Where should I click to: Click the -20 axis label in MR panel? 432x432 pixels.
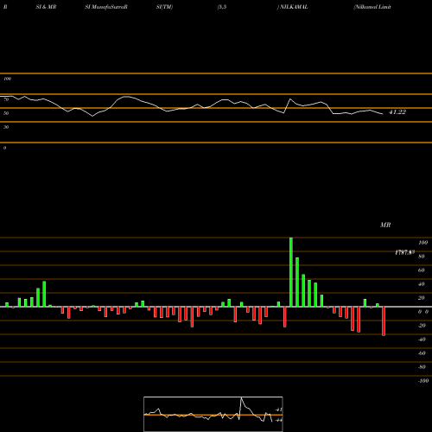click(x=422, y=326)
